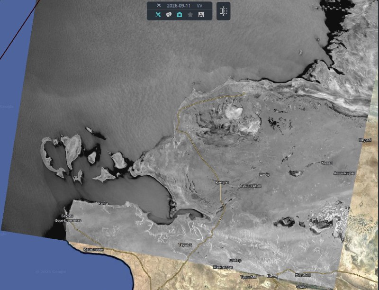Viewport: 379px width, 290px height.
Task: Click the Қызан map label
Action: 327,163
